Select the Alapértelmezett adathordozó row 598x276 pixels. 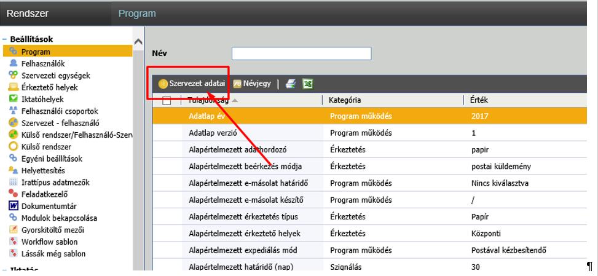click(x=369, y=149)
